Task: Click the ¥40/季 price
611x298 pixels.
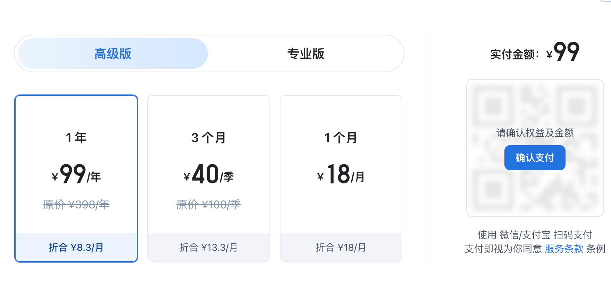Action: point(209,174)
